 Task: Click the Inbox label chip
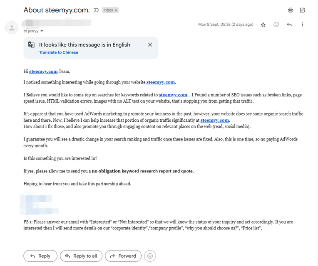point(108,10)
